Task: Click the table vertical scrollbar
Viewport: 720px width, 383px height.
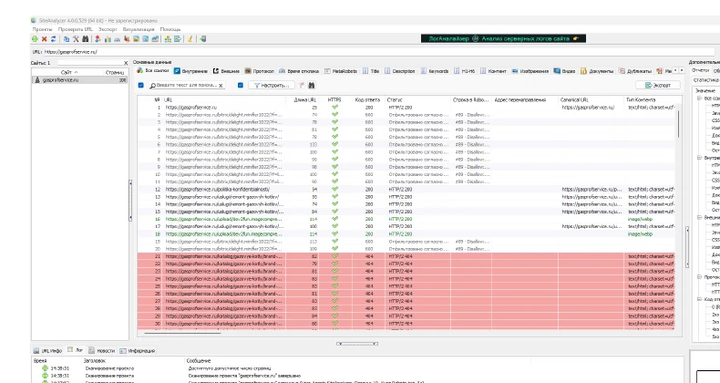Action: [678, 121]
